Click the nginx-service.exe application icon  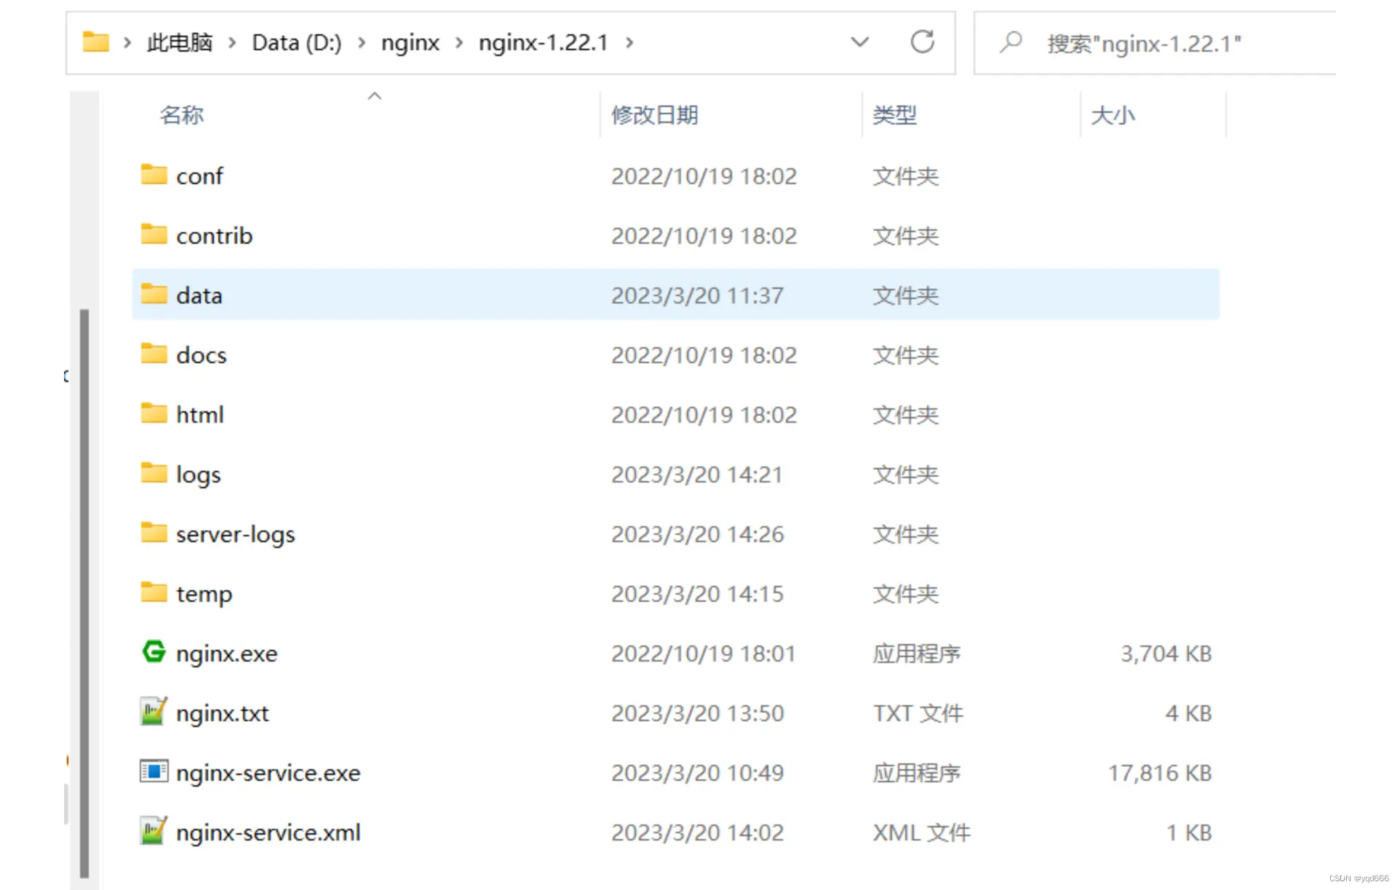click(154, 771)
